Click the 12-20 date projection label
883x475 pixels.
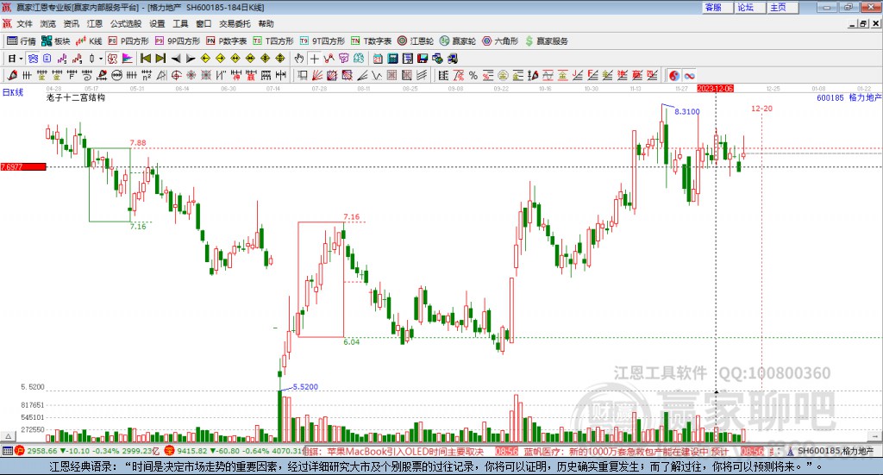[761, 109]
